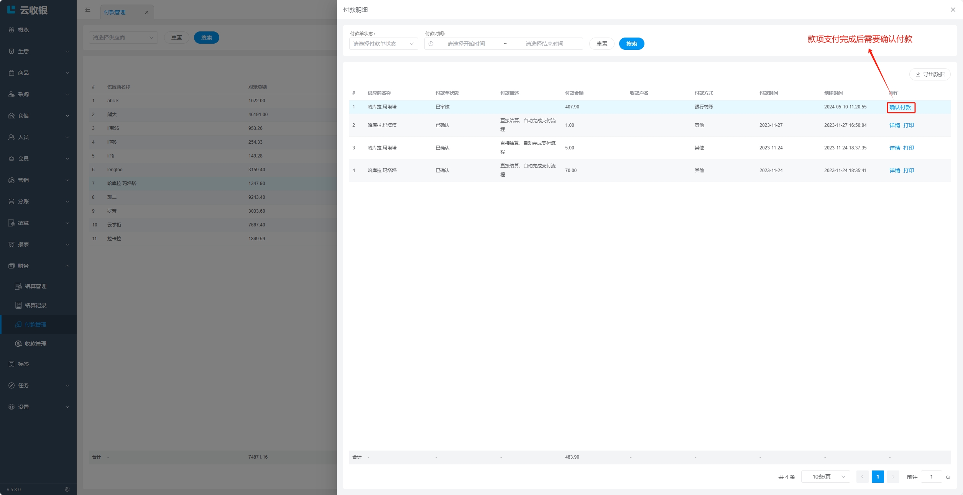963x495 pixels.
Task: Open 结算记录 in the sidebar
Action: pyautogui.click(x=35, y=305)
